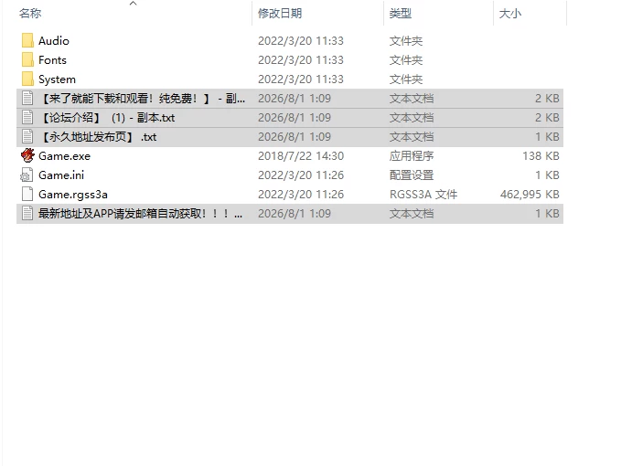Click the Game.ini row's 1 KB size
The width and height of the screenshot is (632, 466).
coord(547,175)
